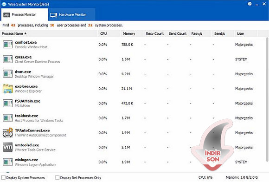
Task: Click the Recv Count column header
Action: (154, 33)
